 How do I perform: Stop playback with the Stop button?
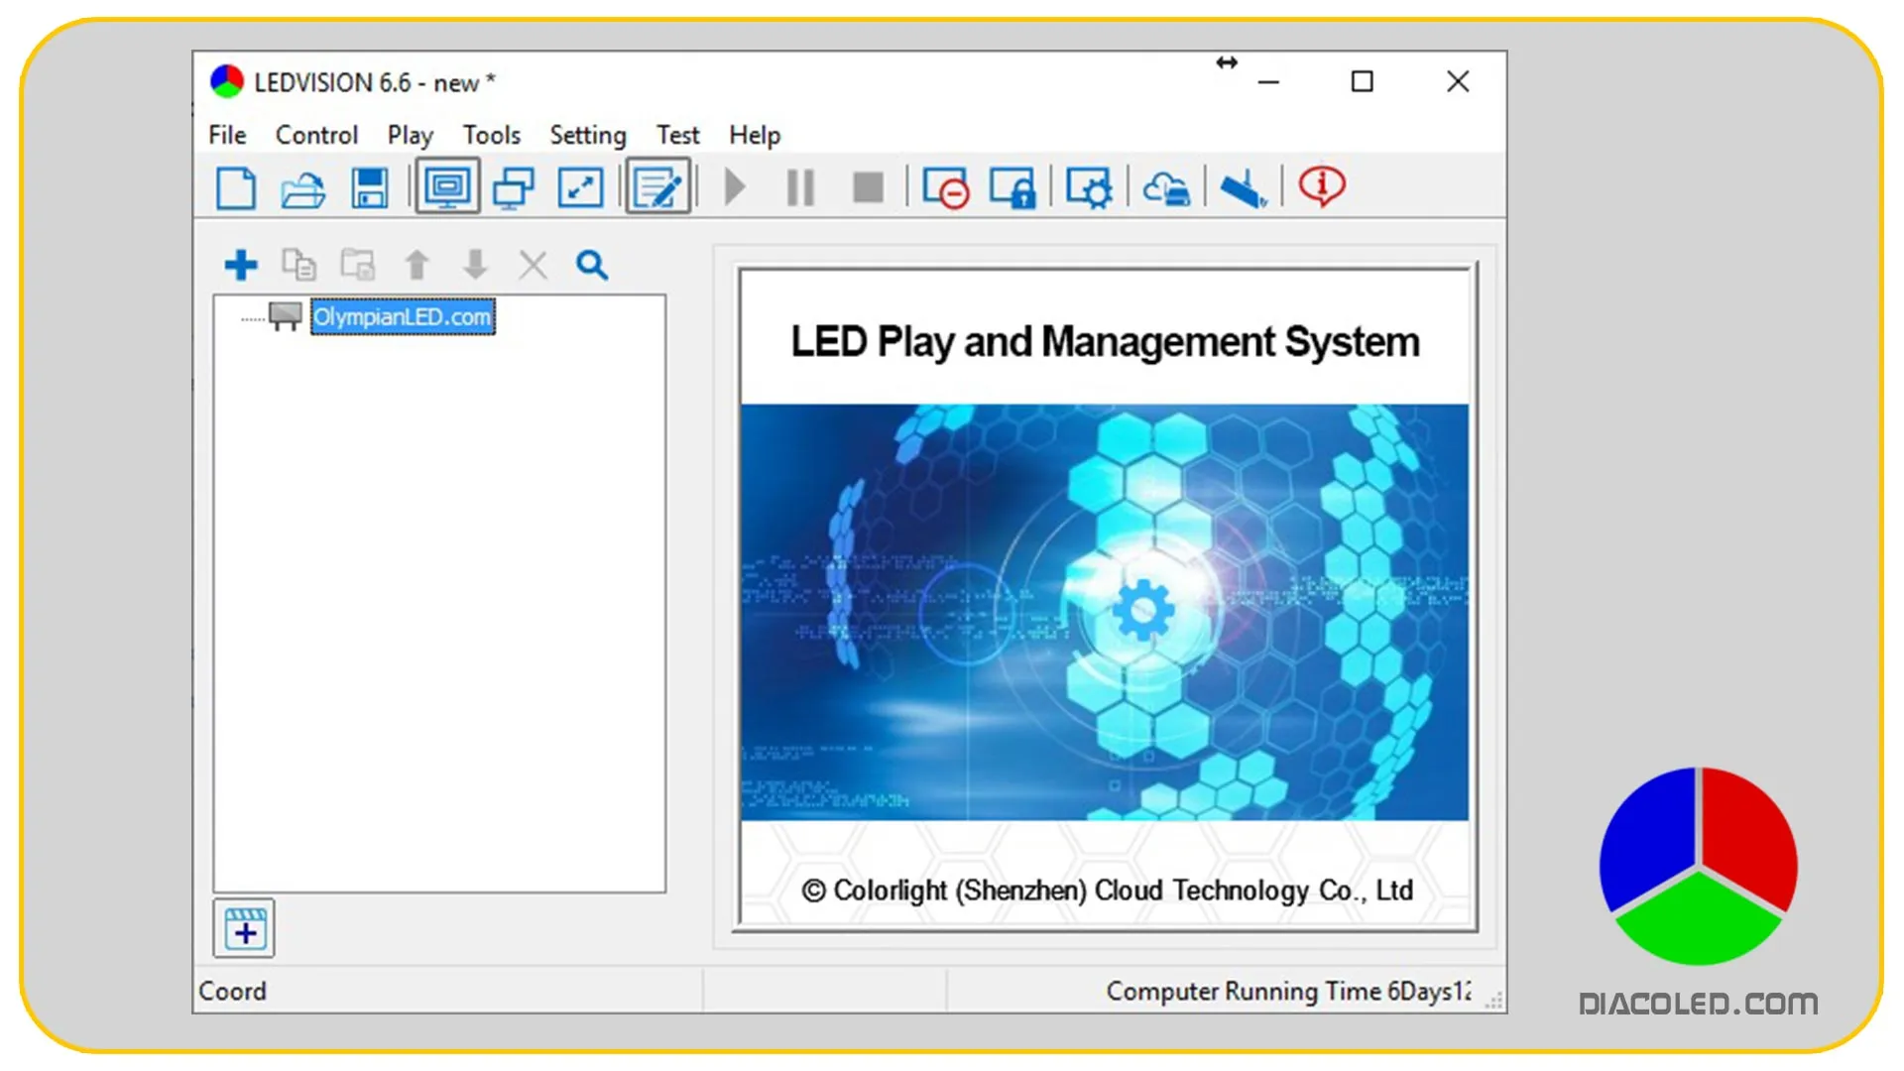click(869, 187)
